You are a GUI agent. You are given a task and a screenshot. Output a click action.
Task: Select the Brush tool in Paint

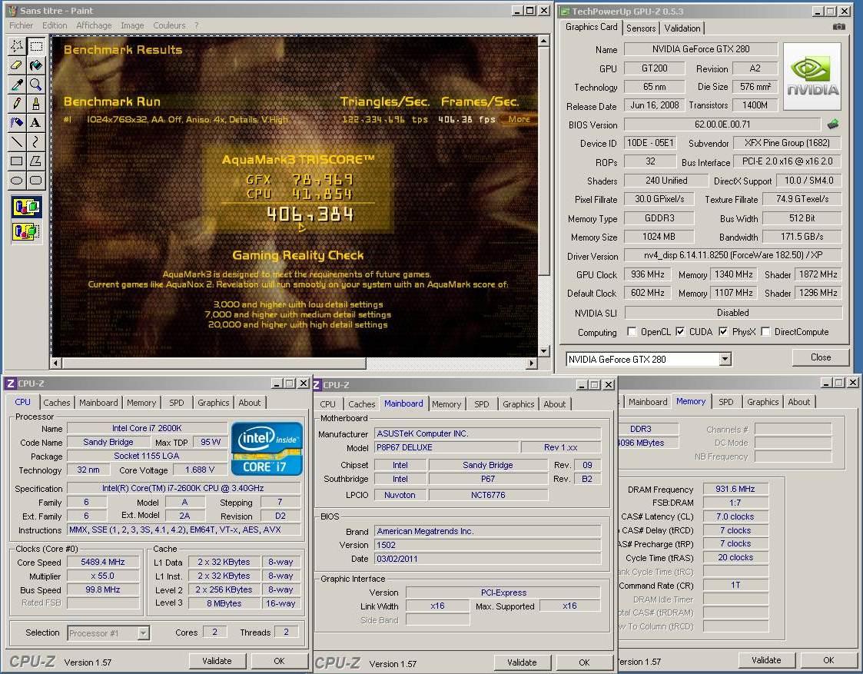(36, 103)
